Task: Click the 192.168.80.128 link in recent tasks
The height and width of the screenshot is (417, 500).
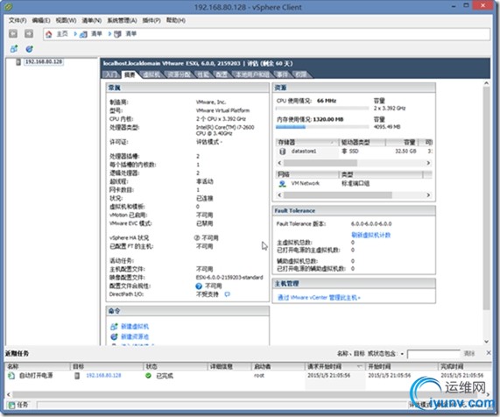Action: click(x=103, y=376)
